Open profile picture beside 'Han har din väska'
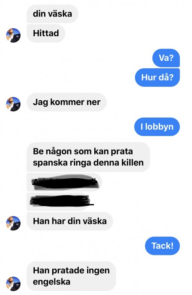Screen dimensions: 192x295 13,223
